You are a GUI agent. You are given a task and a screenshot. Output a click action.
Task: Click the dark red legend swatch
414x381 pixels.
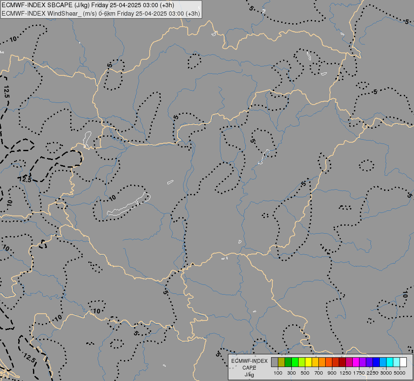342,362
